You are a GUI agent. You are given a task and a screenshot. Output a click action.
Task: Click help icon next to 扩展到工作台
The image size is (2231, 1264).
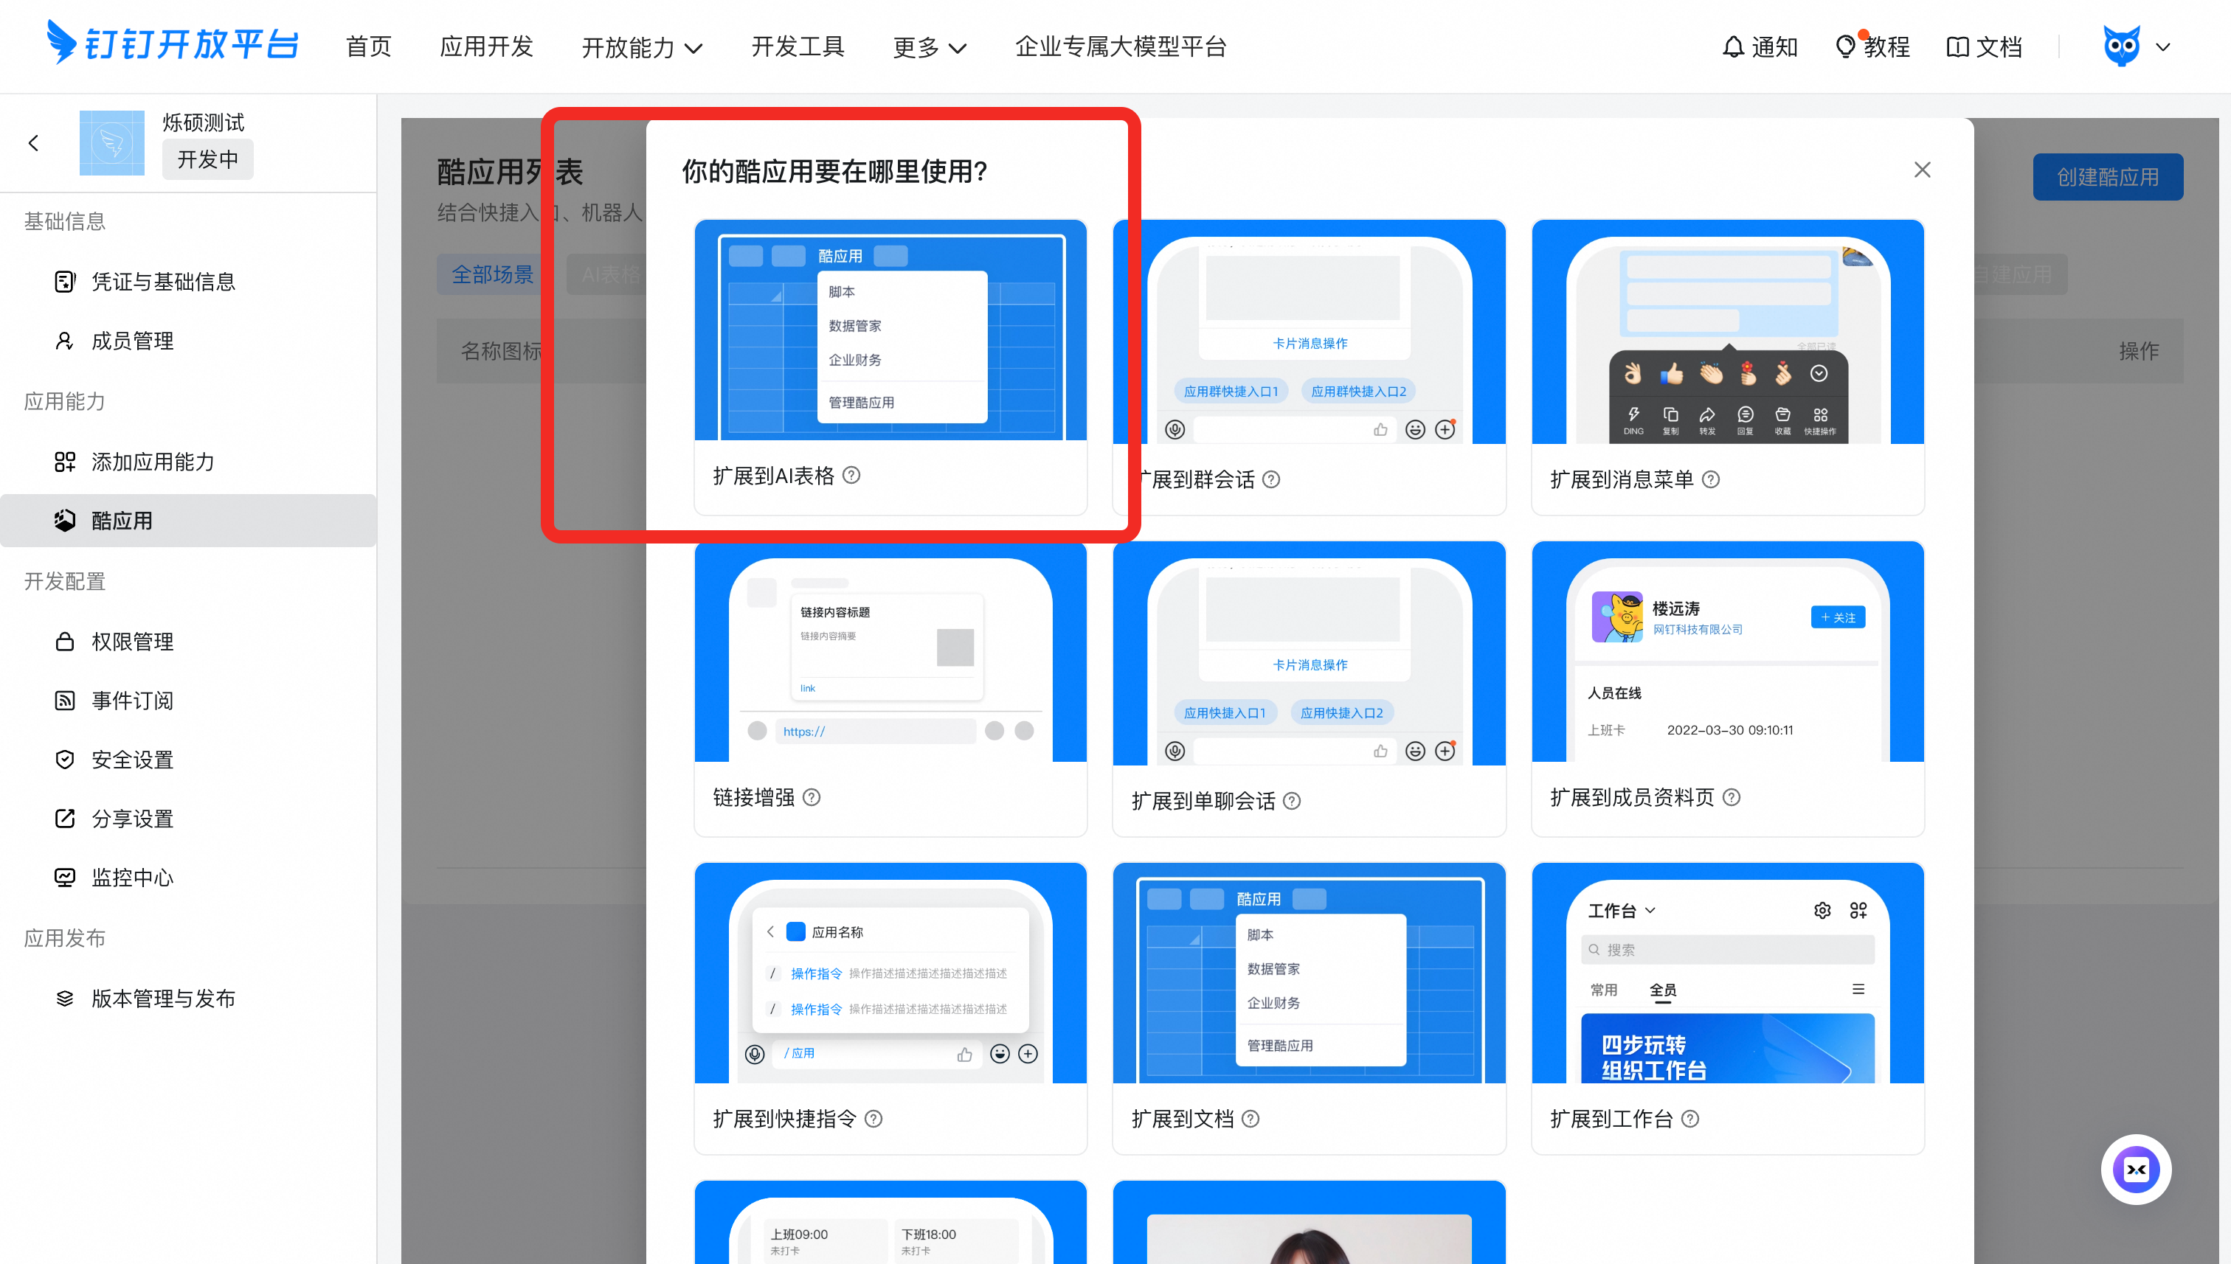pyautogui.click(x=1690, y=1119)
